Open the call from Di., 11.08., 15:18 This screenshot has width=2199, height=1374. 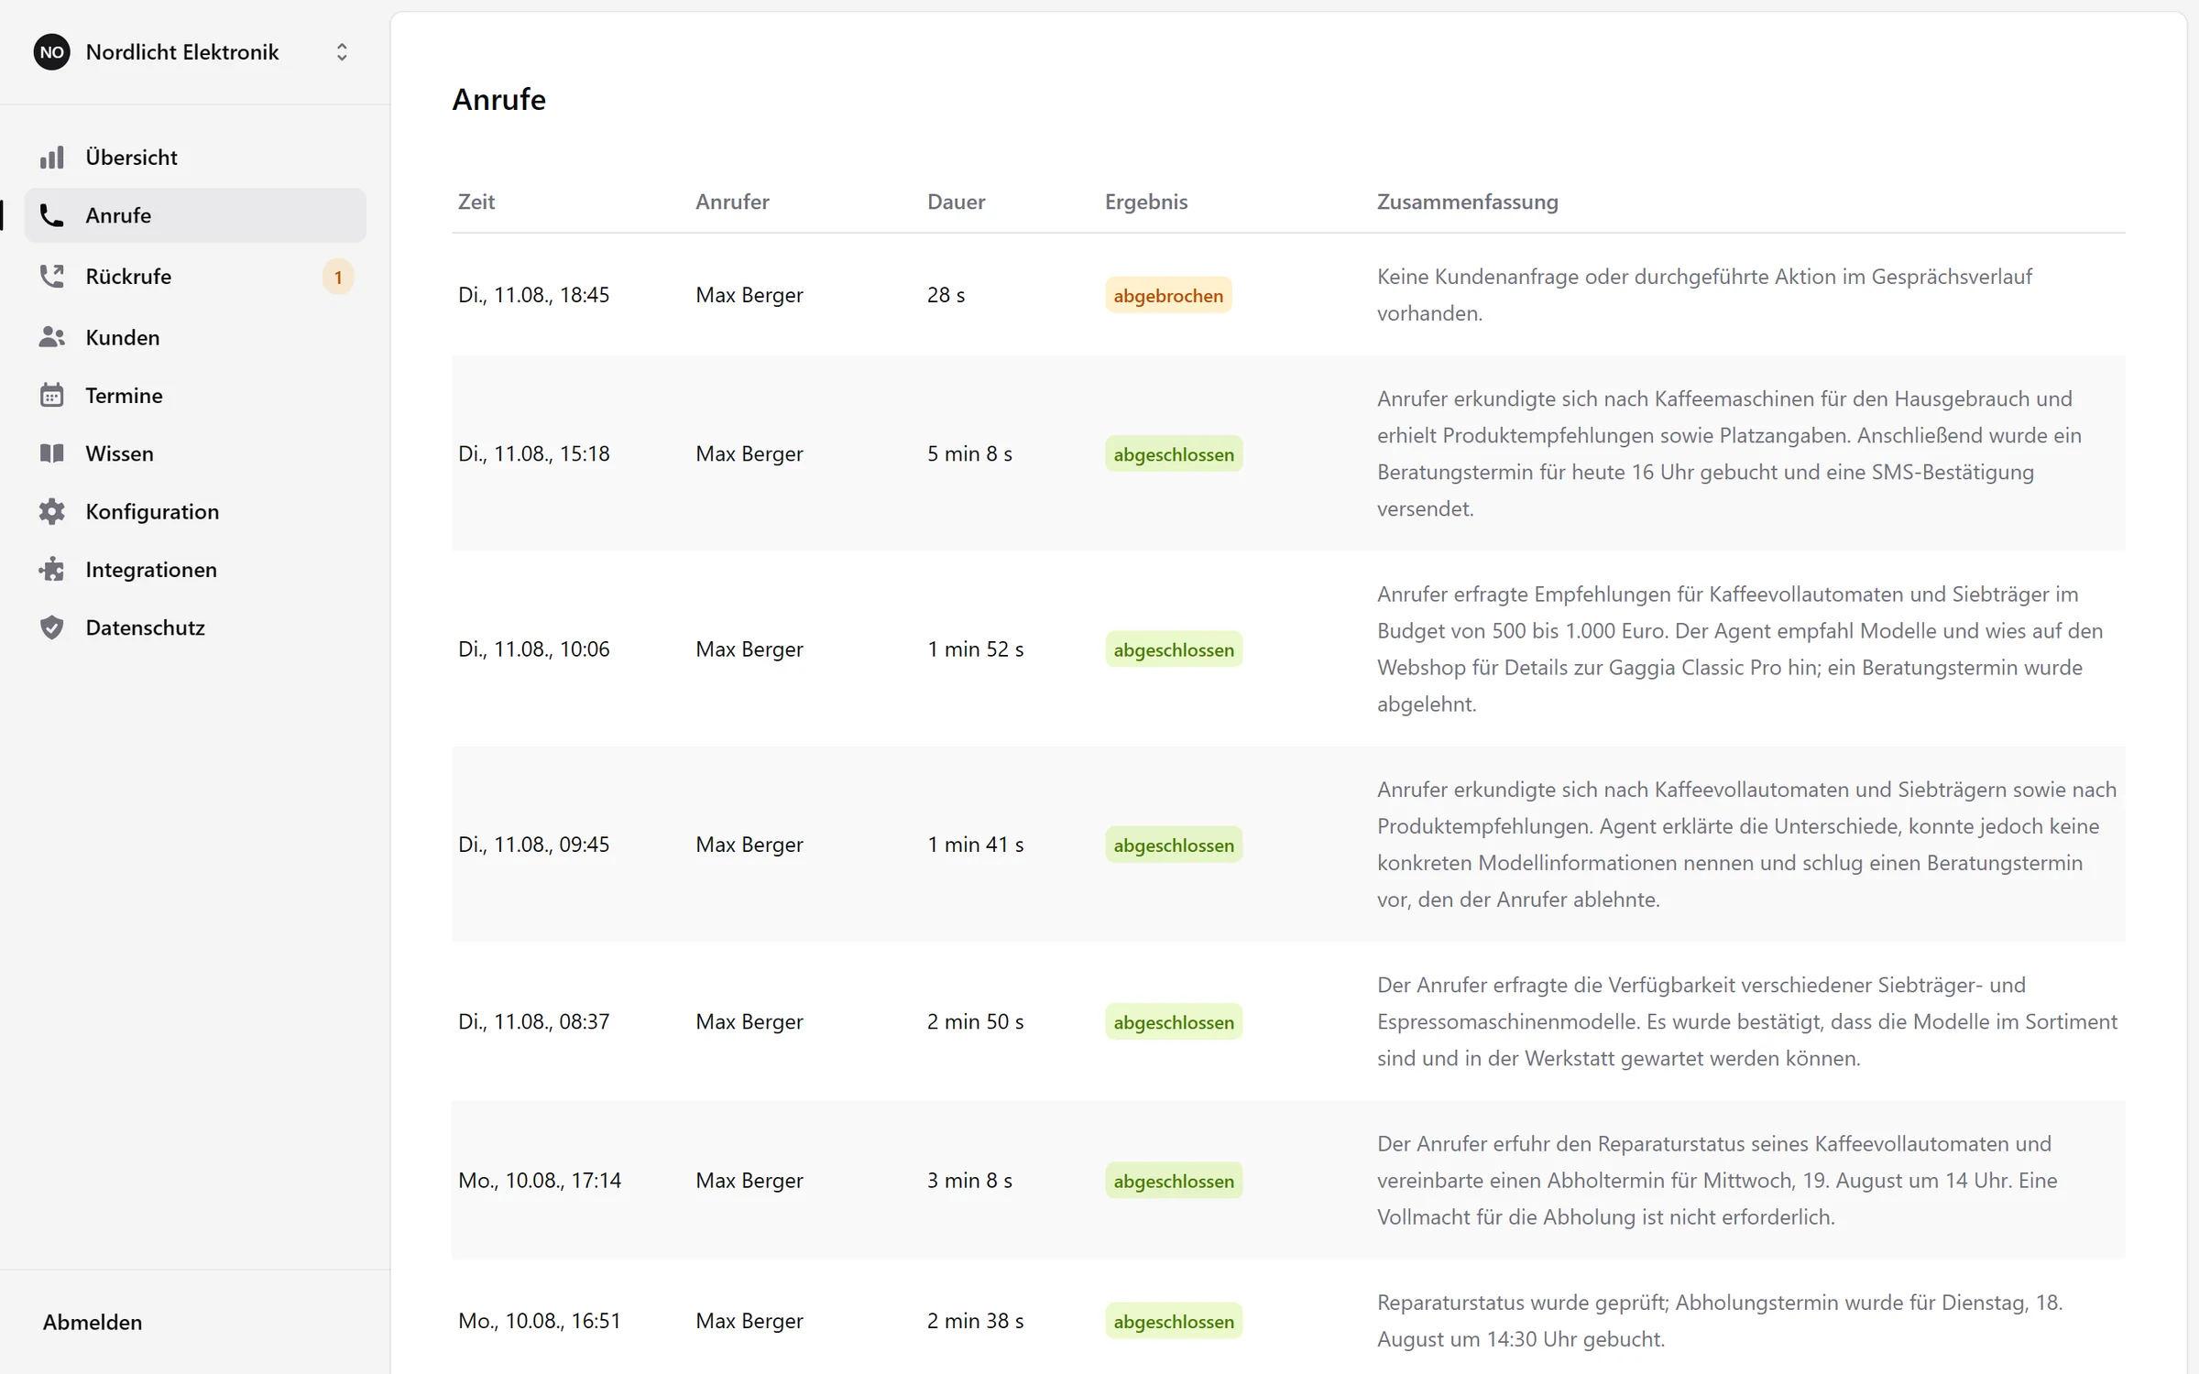pyautogui.click(x=1288, y=453)
